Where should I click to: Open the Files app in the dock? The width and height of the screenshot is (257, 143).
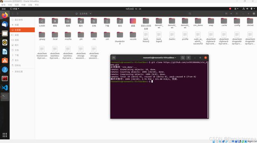[x=5, y=33]
